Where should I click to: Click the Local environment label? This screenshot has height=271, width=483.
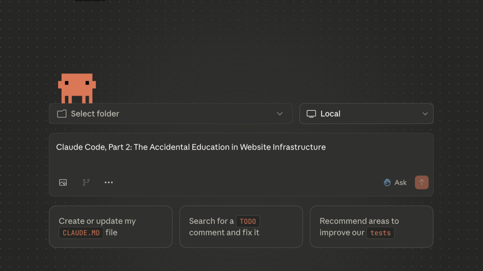point(330,113)
